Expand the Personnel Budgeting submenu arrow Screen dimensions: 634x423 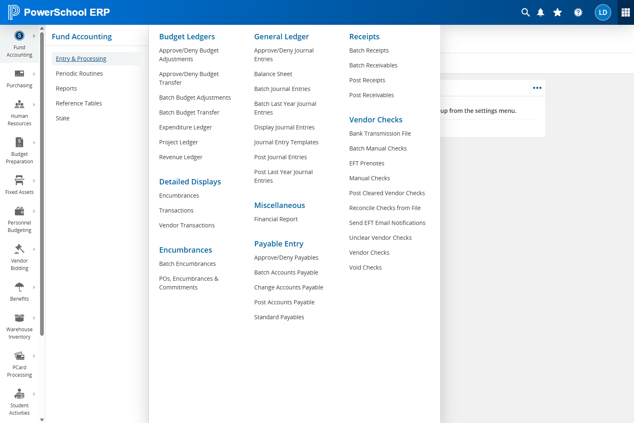(34, 211)
